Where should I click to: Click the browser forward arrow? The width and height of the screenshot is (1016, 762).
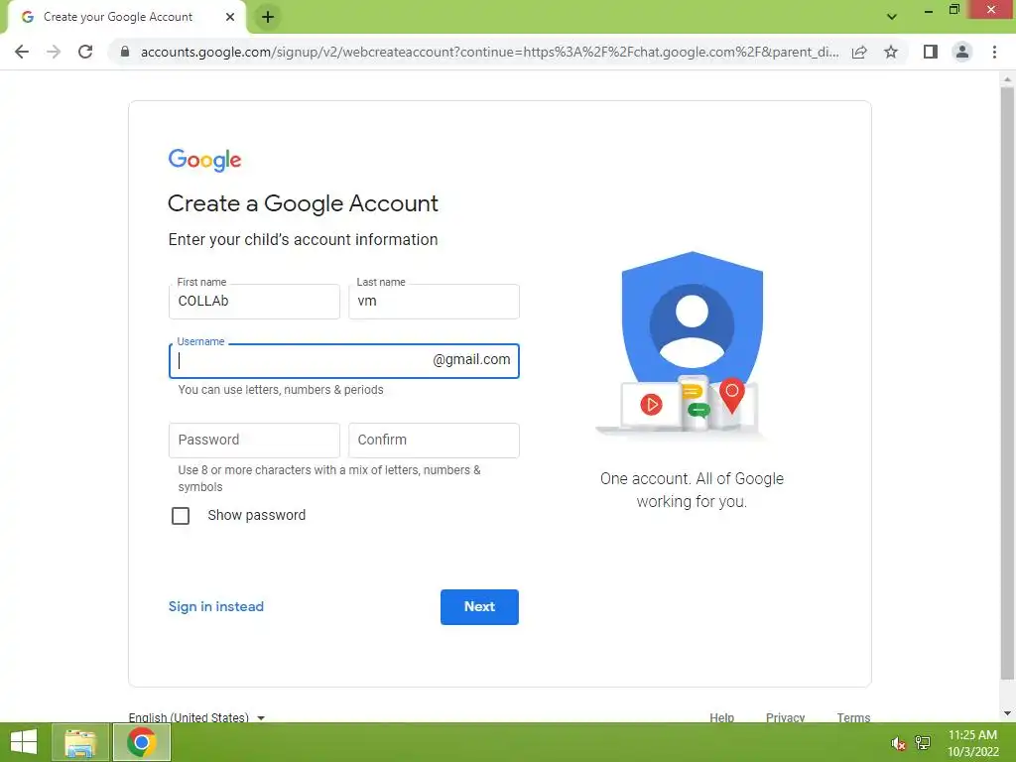tap(54, 52)
